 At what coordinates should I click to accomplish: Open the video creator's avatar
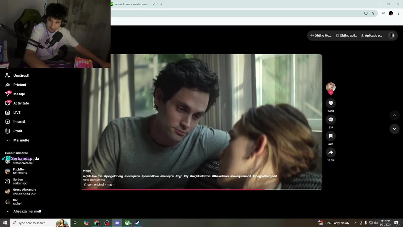click(x=331, y=87)
